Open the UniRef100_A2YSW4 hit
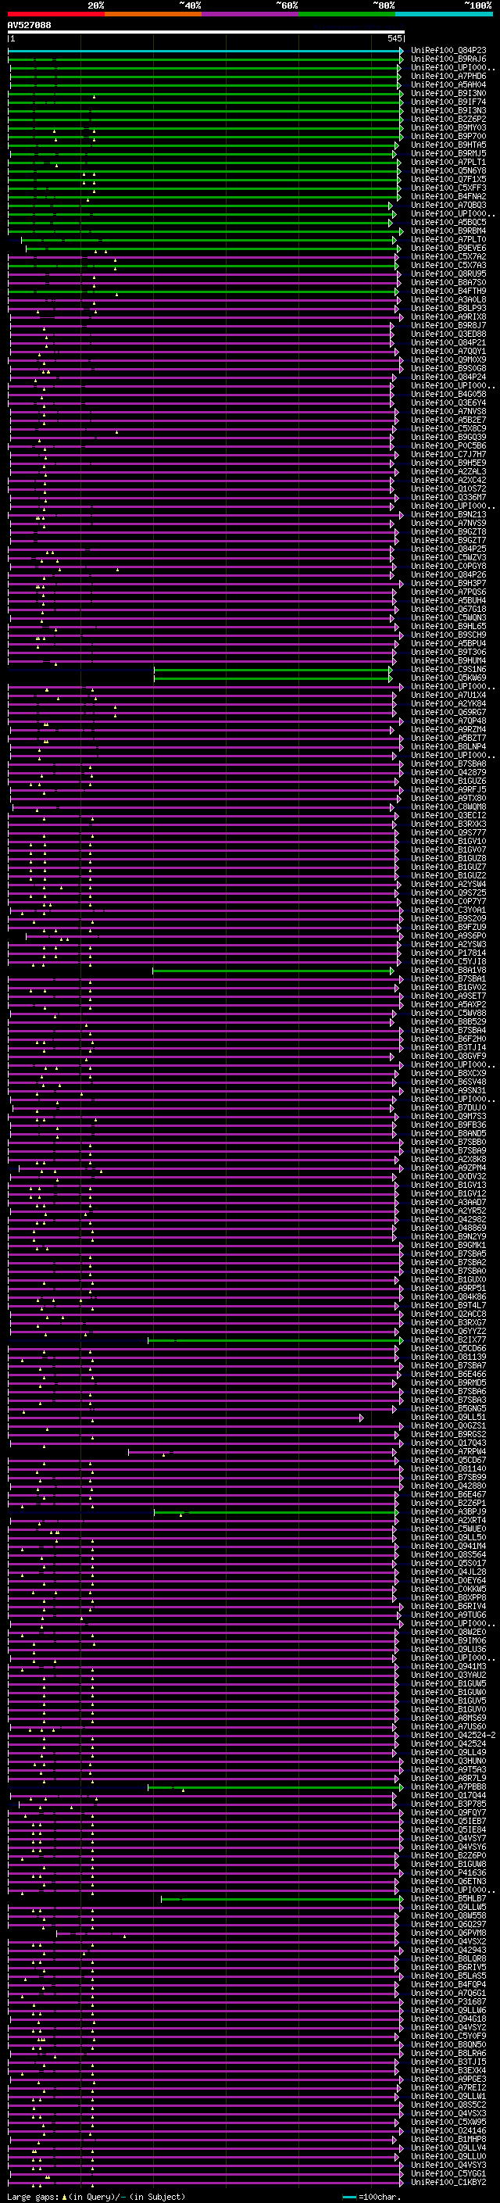 [448, 885]
